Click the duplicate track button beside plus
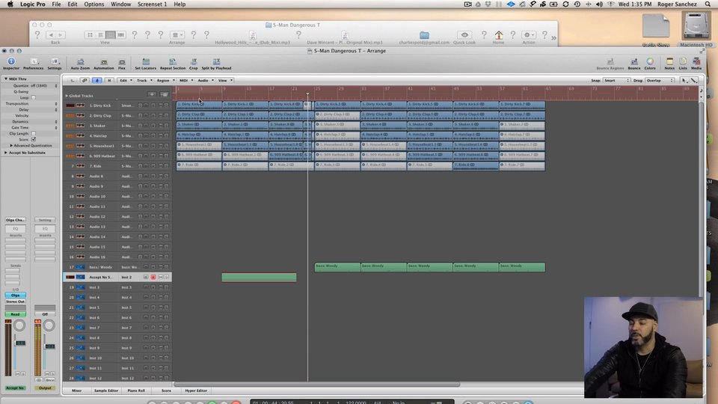Viewport: 718px width, 404px height. click(164, 94)
